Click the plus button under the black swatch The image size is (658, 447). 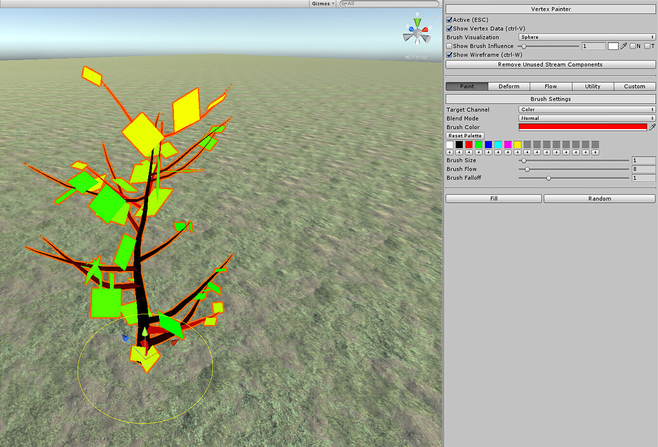click(460, 152)
